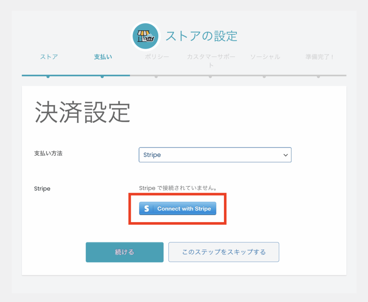368x302 pixels.
Task: Click the Stripe 'S' icon on connect button
Action: (146, 209)
